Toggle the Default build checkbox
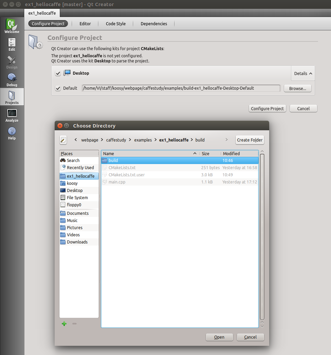 pyautogui.click(x=58, y=88)
